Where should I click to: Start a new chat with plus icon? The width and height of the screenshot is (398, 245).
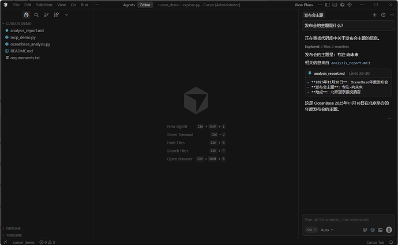374,15
